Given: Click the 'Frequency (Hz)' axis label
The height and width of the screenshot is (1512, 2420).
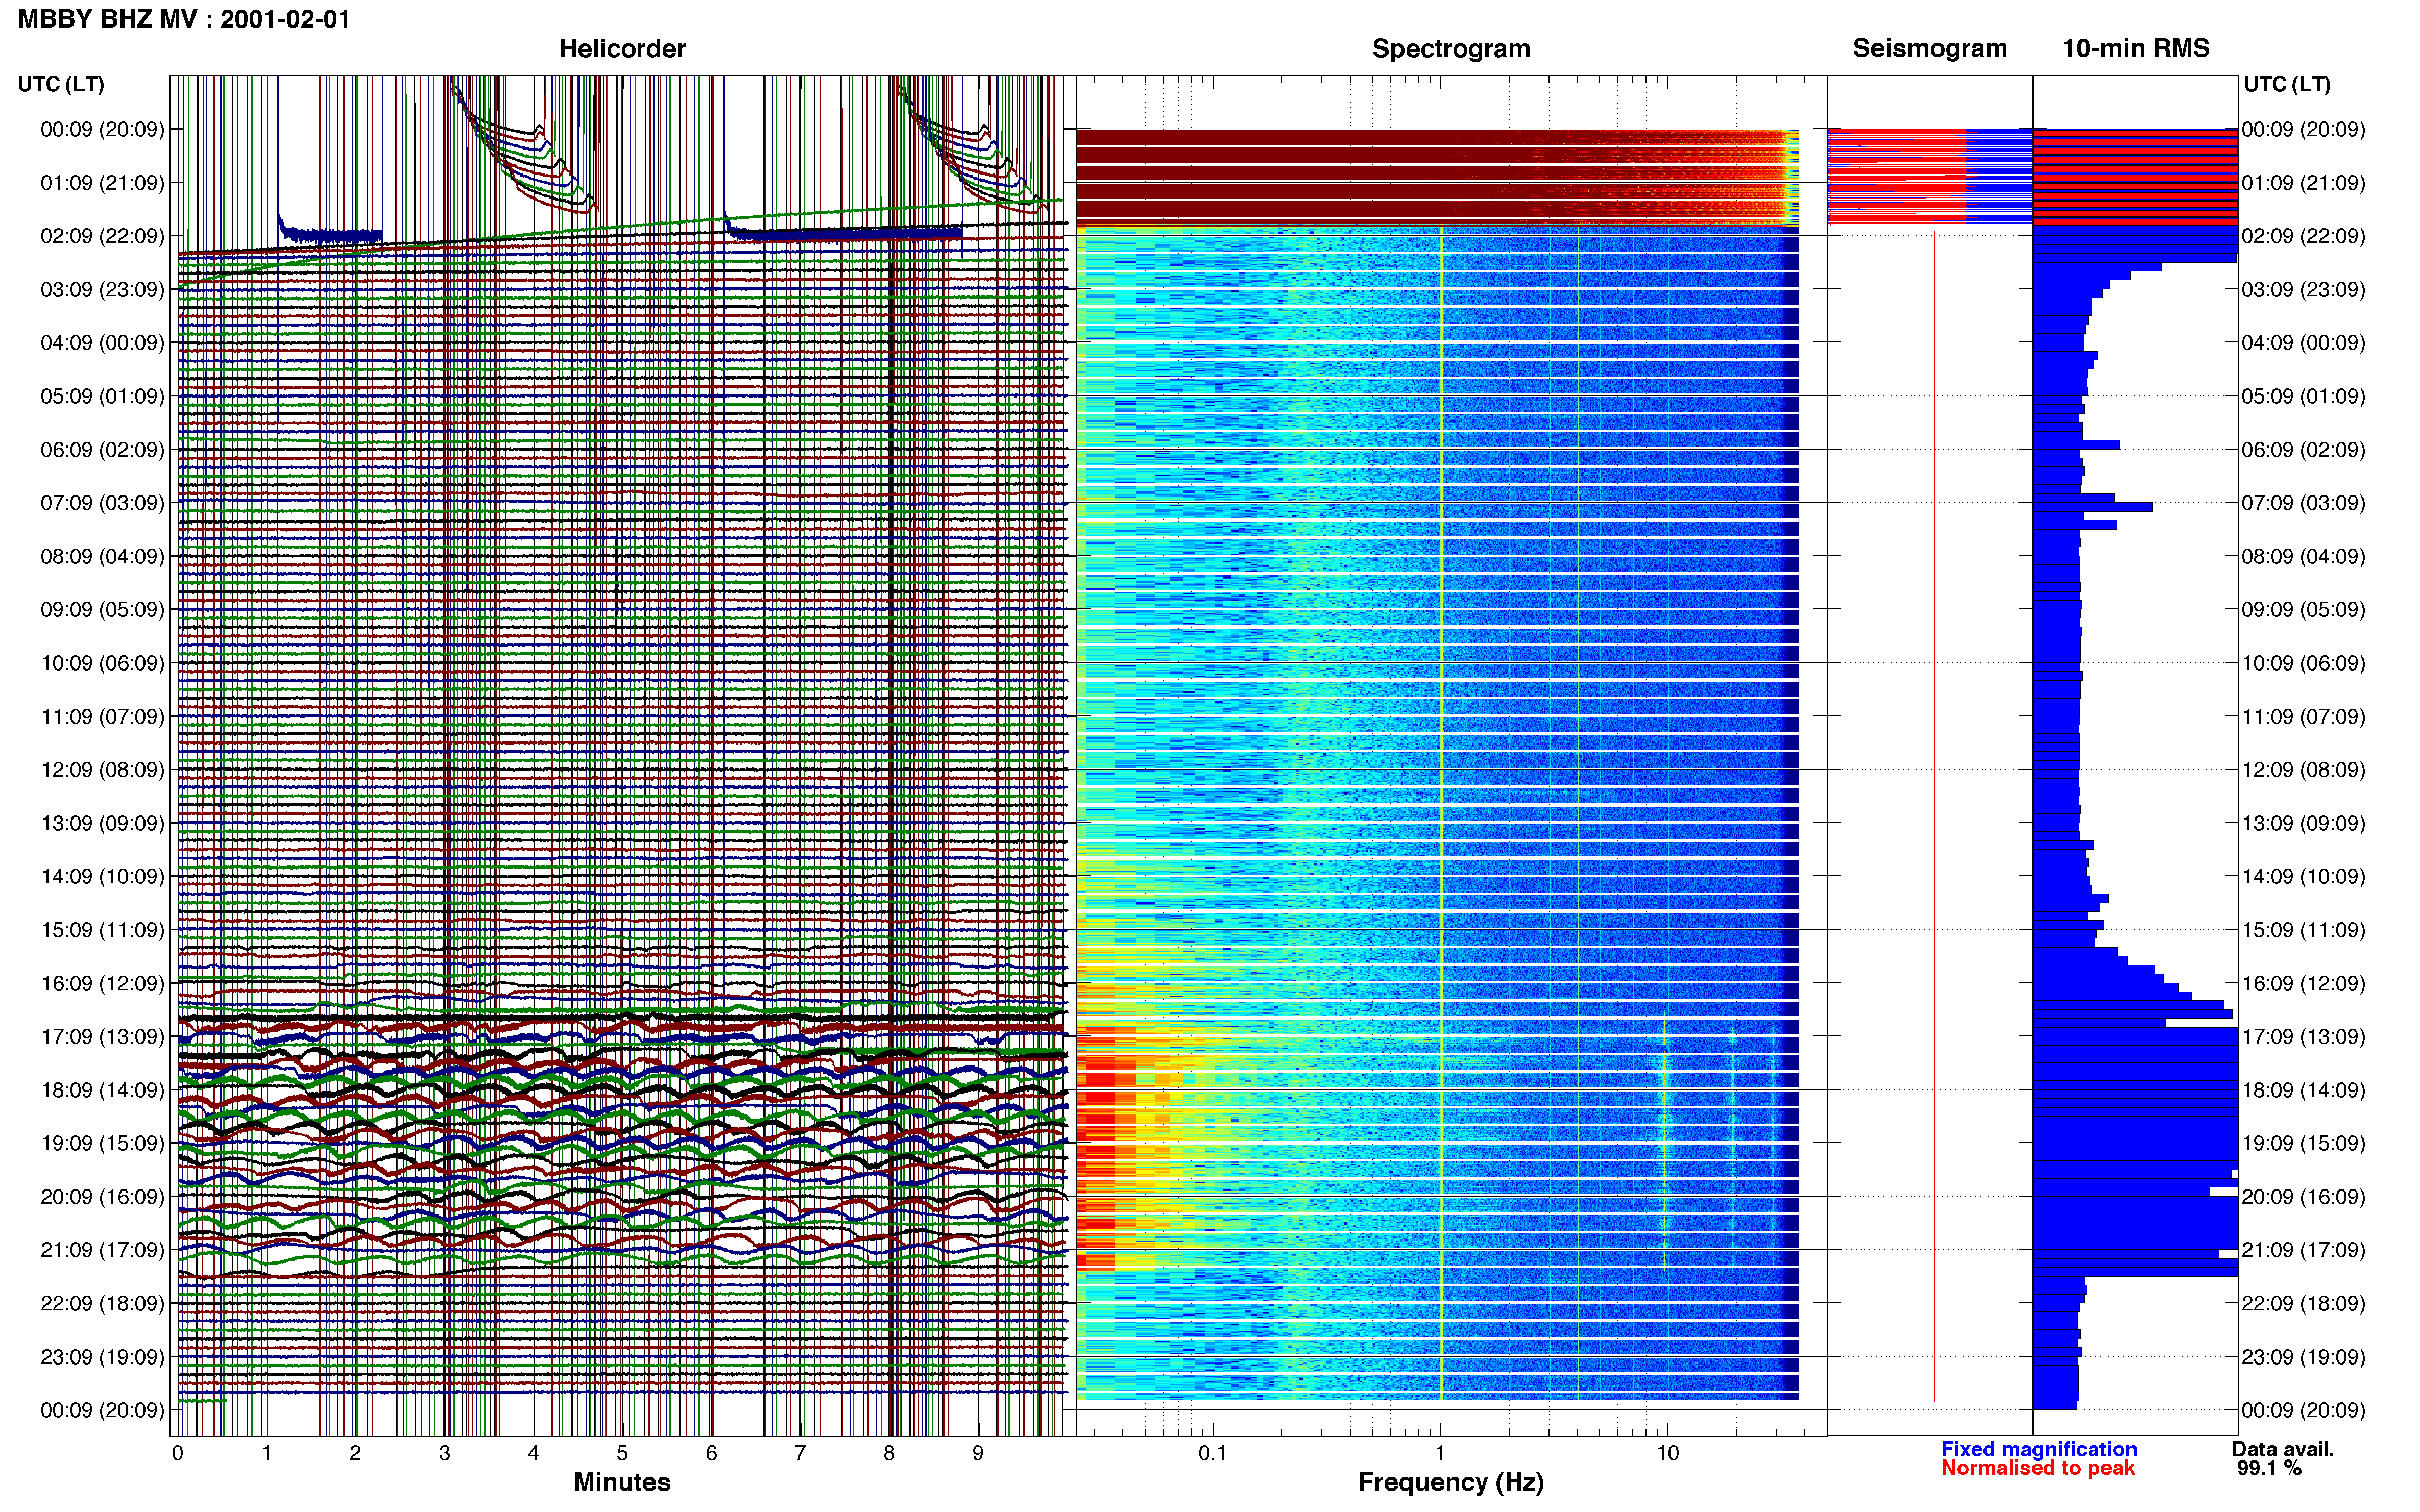Looking at the screenshot, I should [x=1450, y=1483].
